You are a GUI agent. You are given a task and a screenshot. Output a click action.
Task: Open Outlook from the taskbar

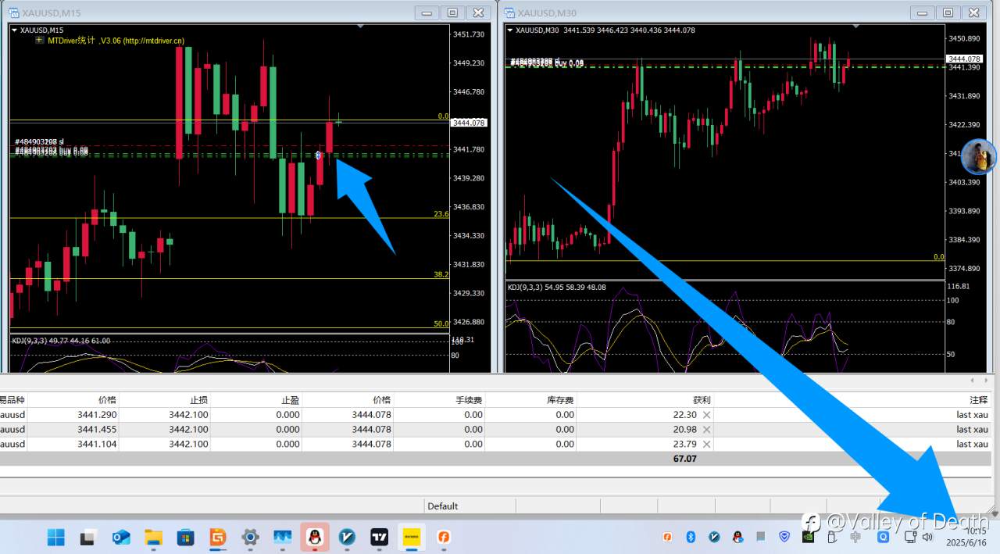click(120, 537)
